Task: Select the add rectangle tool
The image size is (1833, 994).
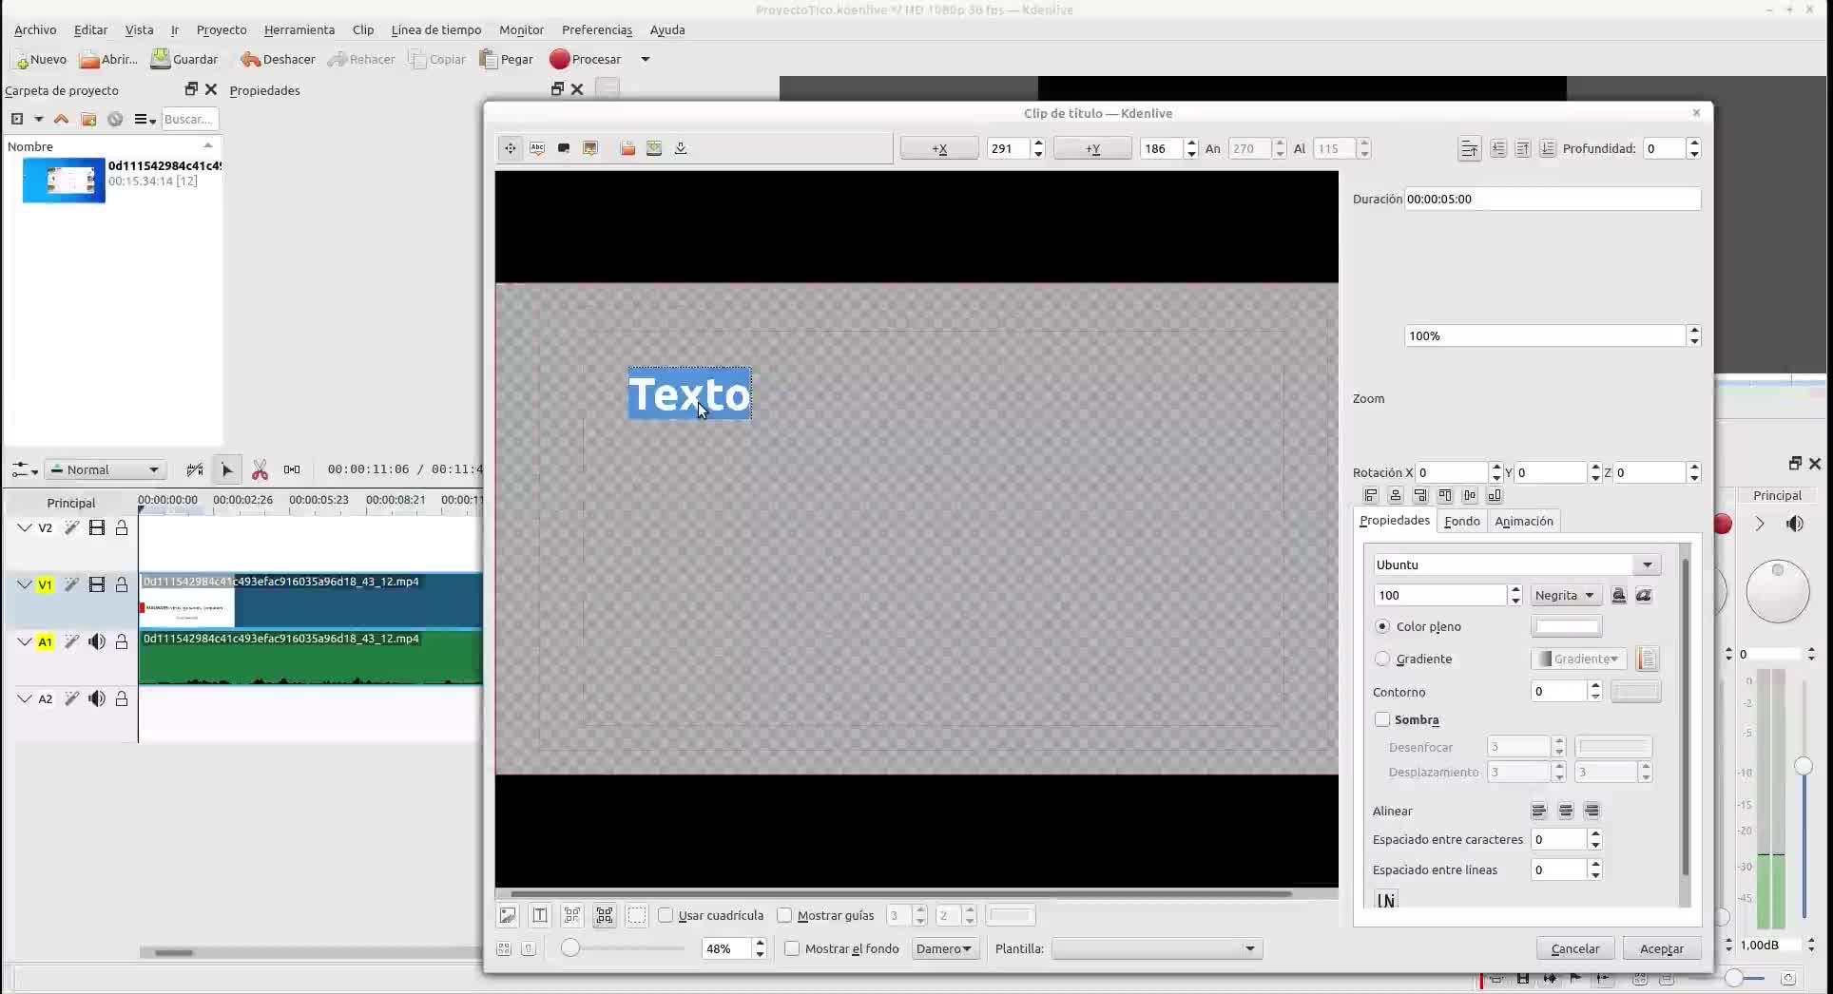Action: point(564,148)
